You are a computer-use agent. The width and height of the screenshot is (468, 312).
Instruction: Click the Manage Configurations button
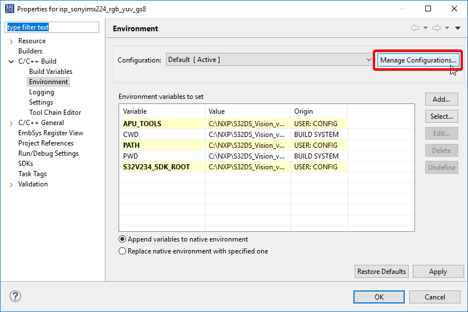(418, 60)
